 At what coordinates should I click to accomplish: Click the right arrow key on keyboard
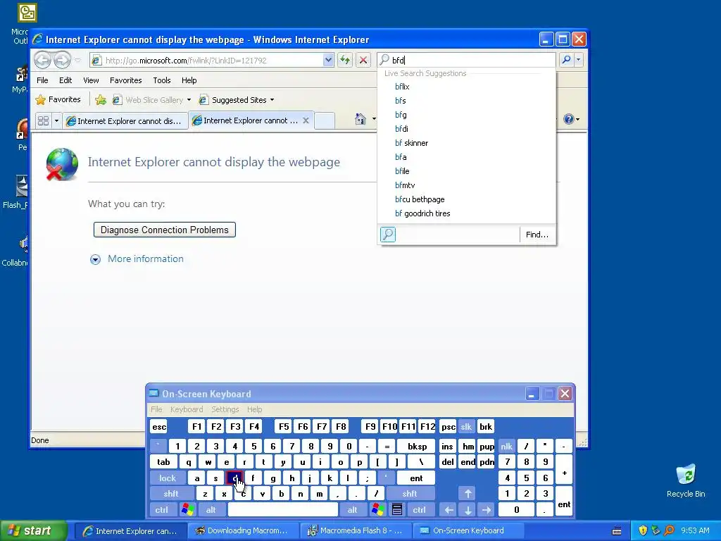(x=486, y=510)
